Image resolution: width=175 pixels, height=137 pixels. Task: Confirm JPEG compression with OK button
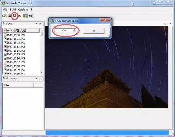[x=94, y=31]
